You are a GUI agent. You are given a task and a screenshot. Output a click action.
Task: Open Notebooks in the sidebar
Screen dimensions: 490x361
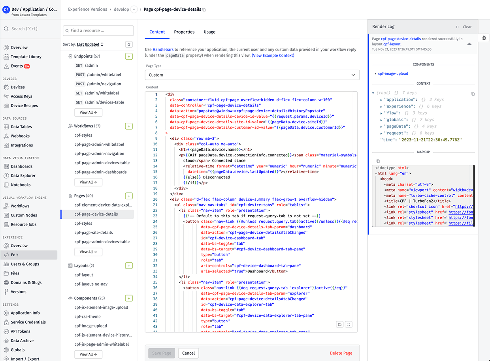pos(21,185)
